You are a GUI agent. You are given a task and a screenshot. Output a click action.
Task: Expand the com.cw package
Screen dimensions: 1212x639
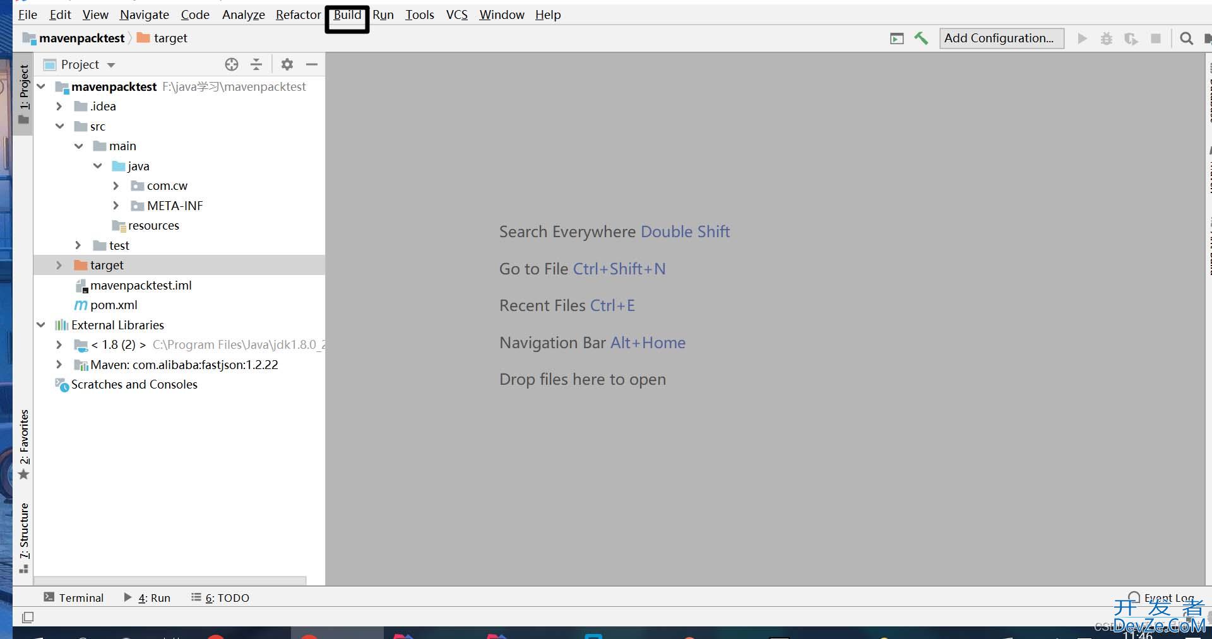116,186
